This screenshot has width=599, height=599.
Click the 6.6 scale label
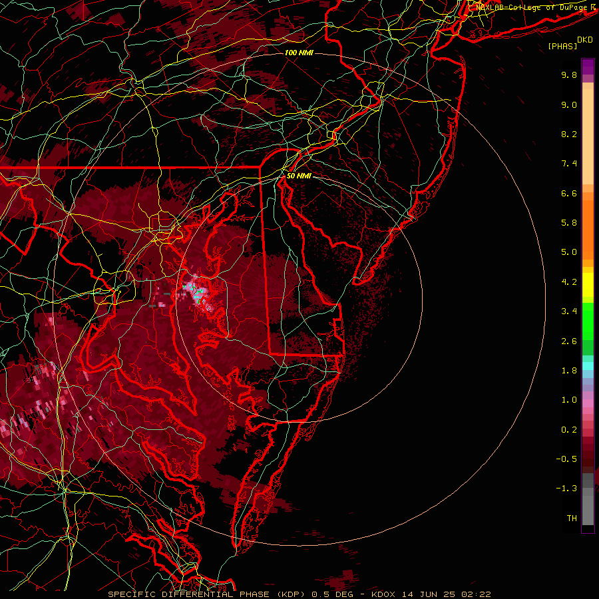point(569,193)
